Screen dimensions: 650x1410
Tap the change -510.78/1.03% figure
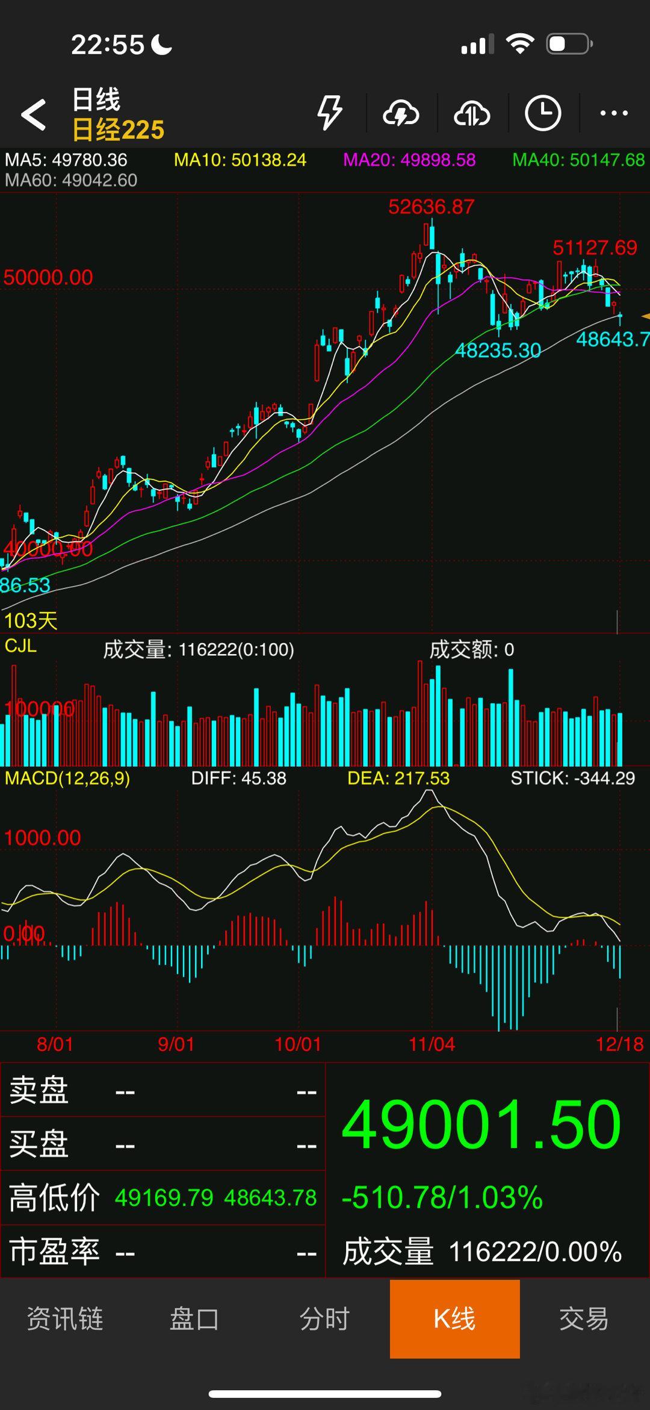[x=442, y=1198]
